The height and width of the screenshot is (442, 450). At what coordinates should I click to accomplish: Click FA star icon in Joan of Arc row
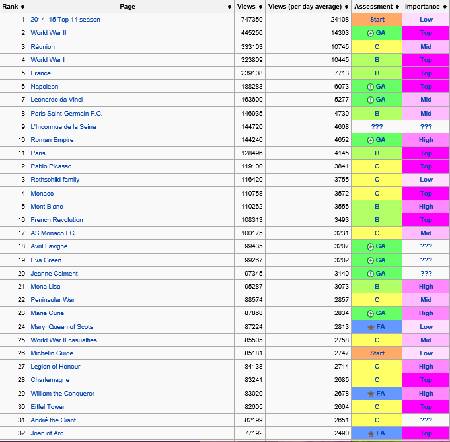pos(371,433)
